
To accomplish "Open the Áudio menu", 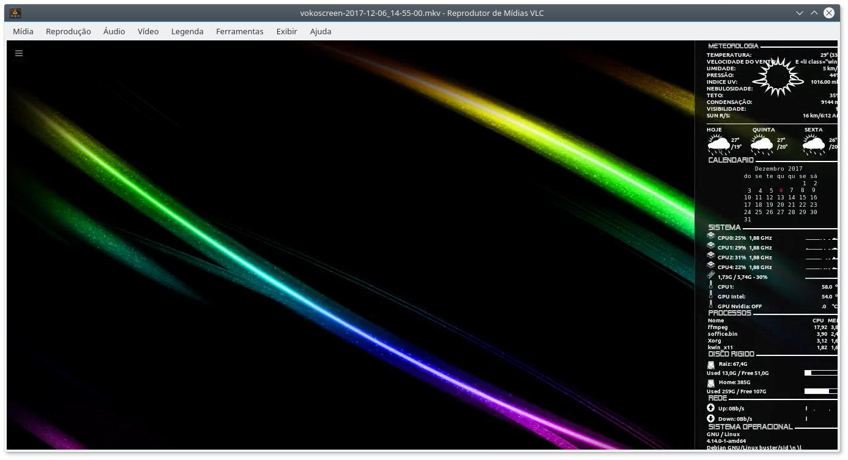I will pos(114,31).
